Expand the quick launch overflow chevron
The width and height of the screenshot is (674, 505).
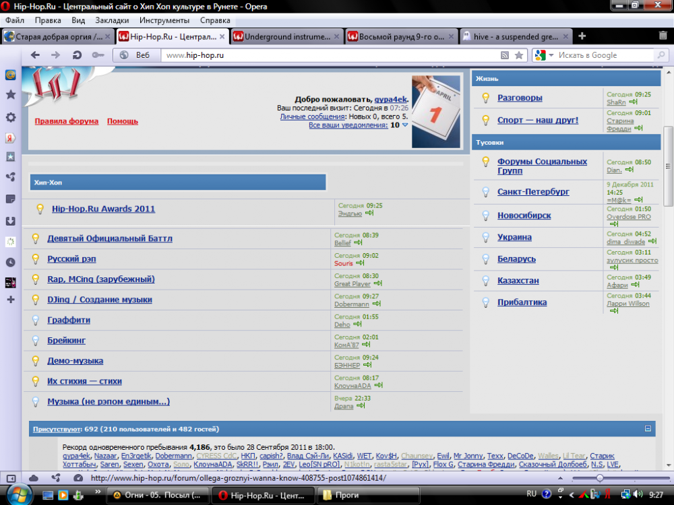(98, 492)
